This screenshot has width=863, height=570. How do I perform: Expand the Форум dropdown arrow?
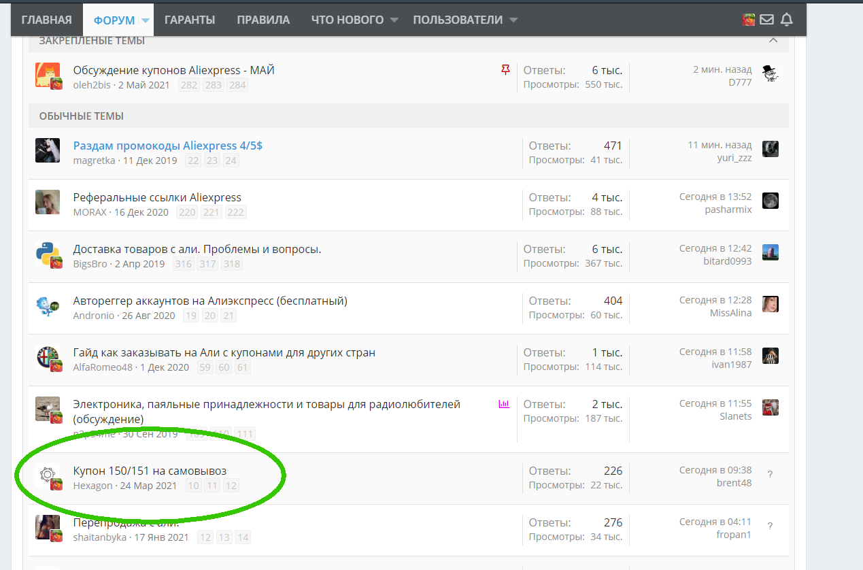(145, 20)
